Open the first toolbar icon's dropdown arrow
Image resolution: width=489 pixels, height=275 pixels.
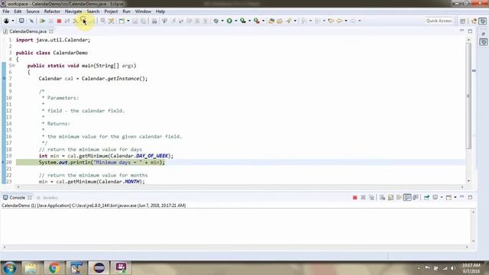13,21
